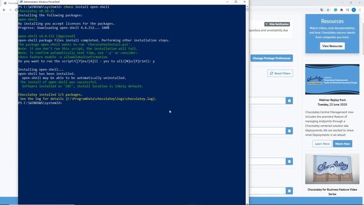Viewport: 364px width, 205px height.
Task: Click the Reset Filters button
Action: [280, 73]
